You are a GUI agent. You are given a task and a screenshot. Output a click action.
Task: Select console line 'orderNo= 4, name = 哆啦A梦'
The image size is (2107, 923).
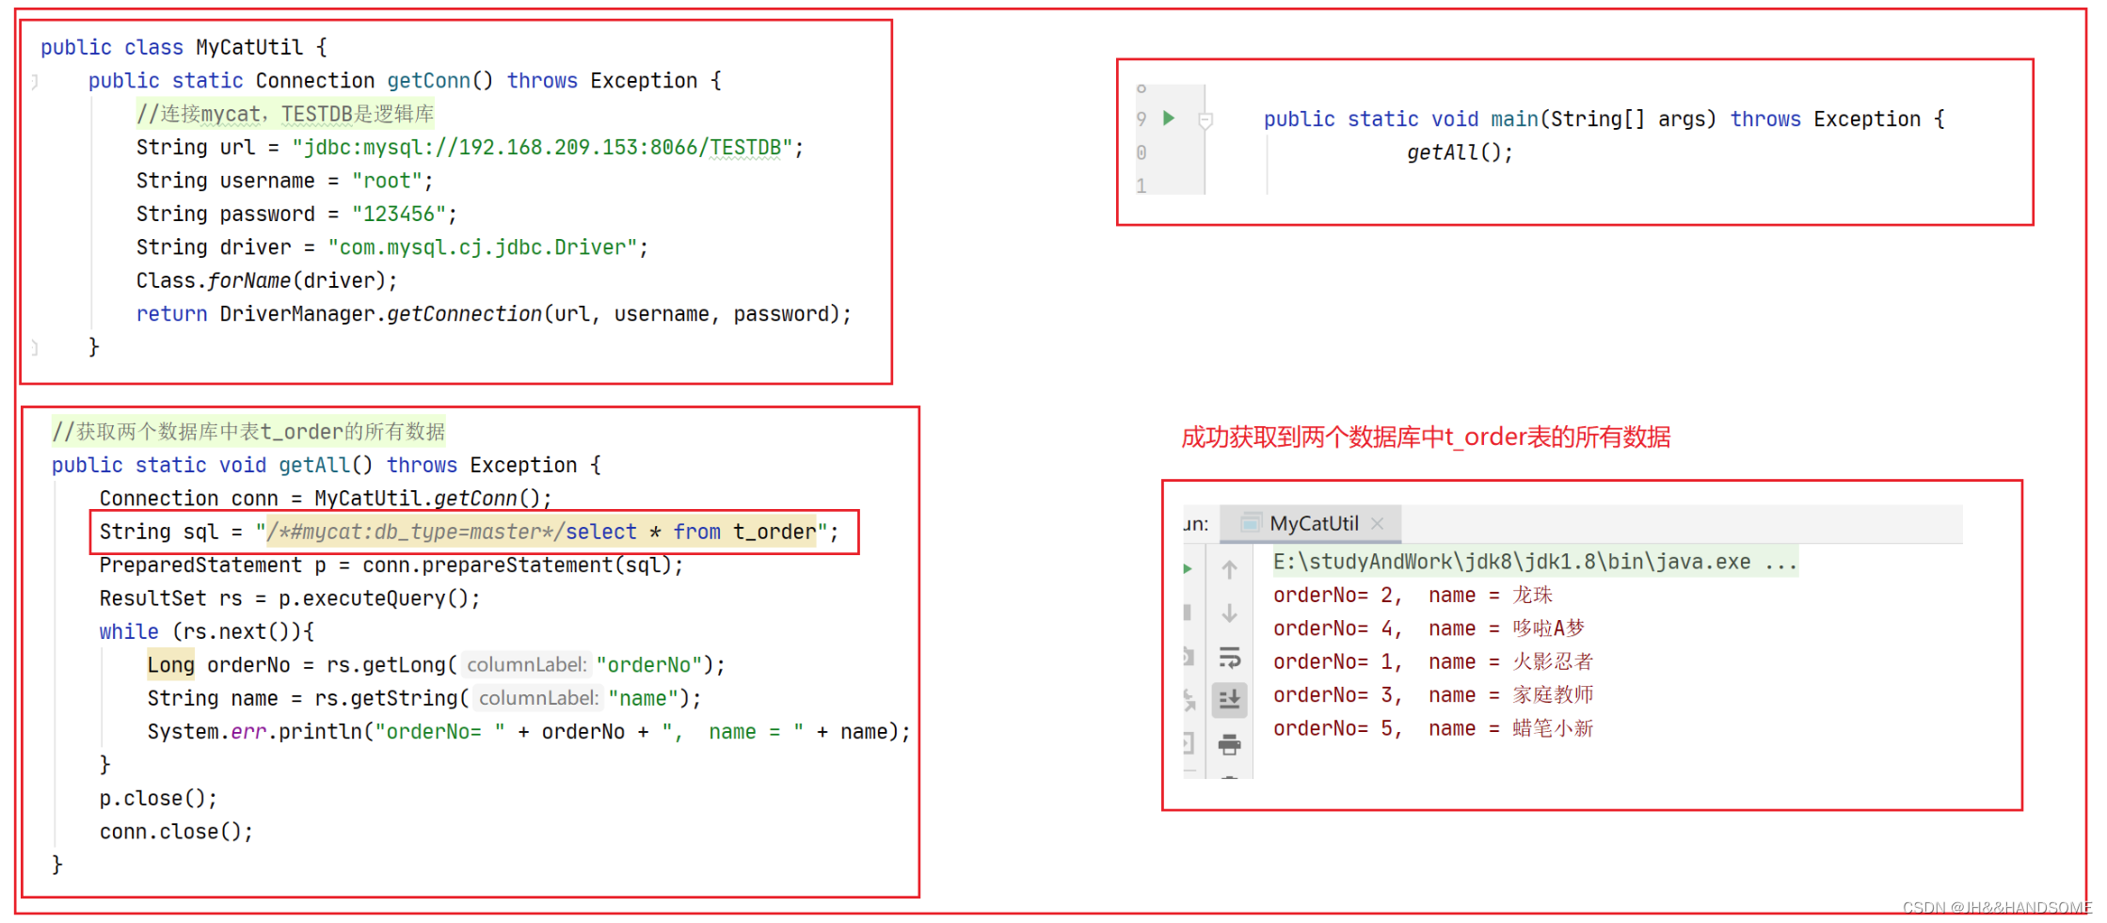pos(1429,629)
